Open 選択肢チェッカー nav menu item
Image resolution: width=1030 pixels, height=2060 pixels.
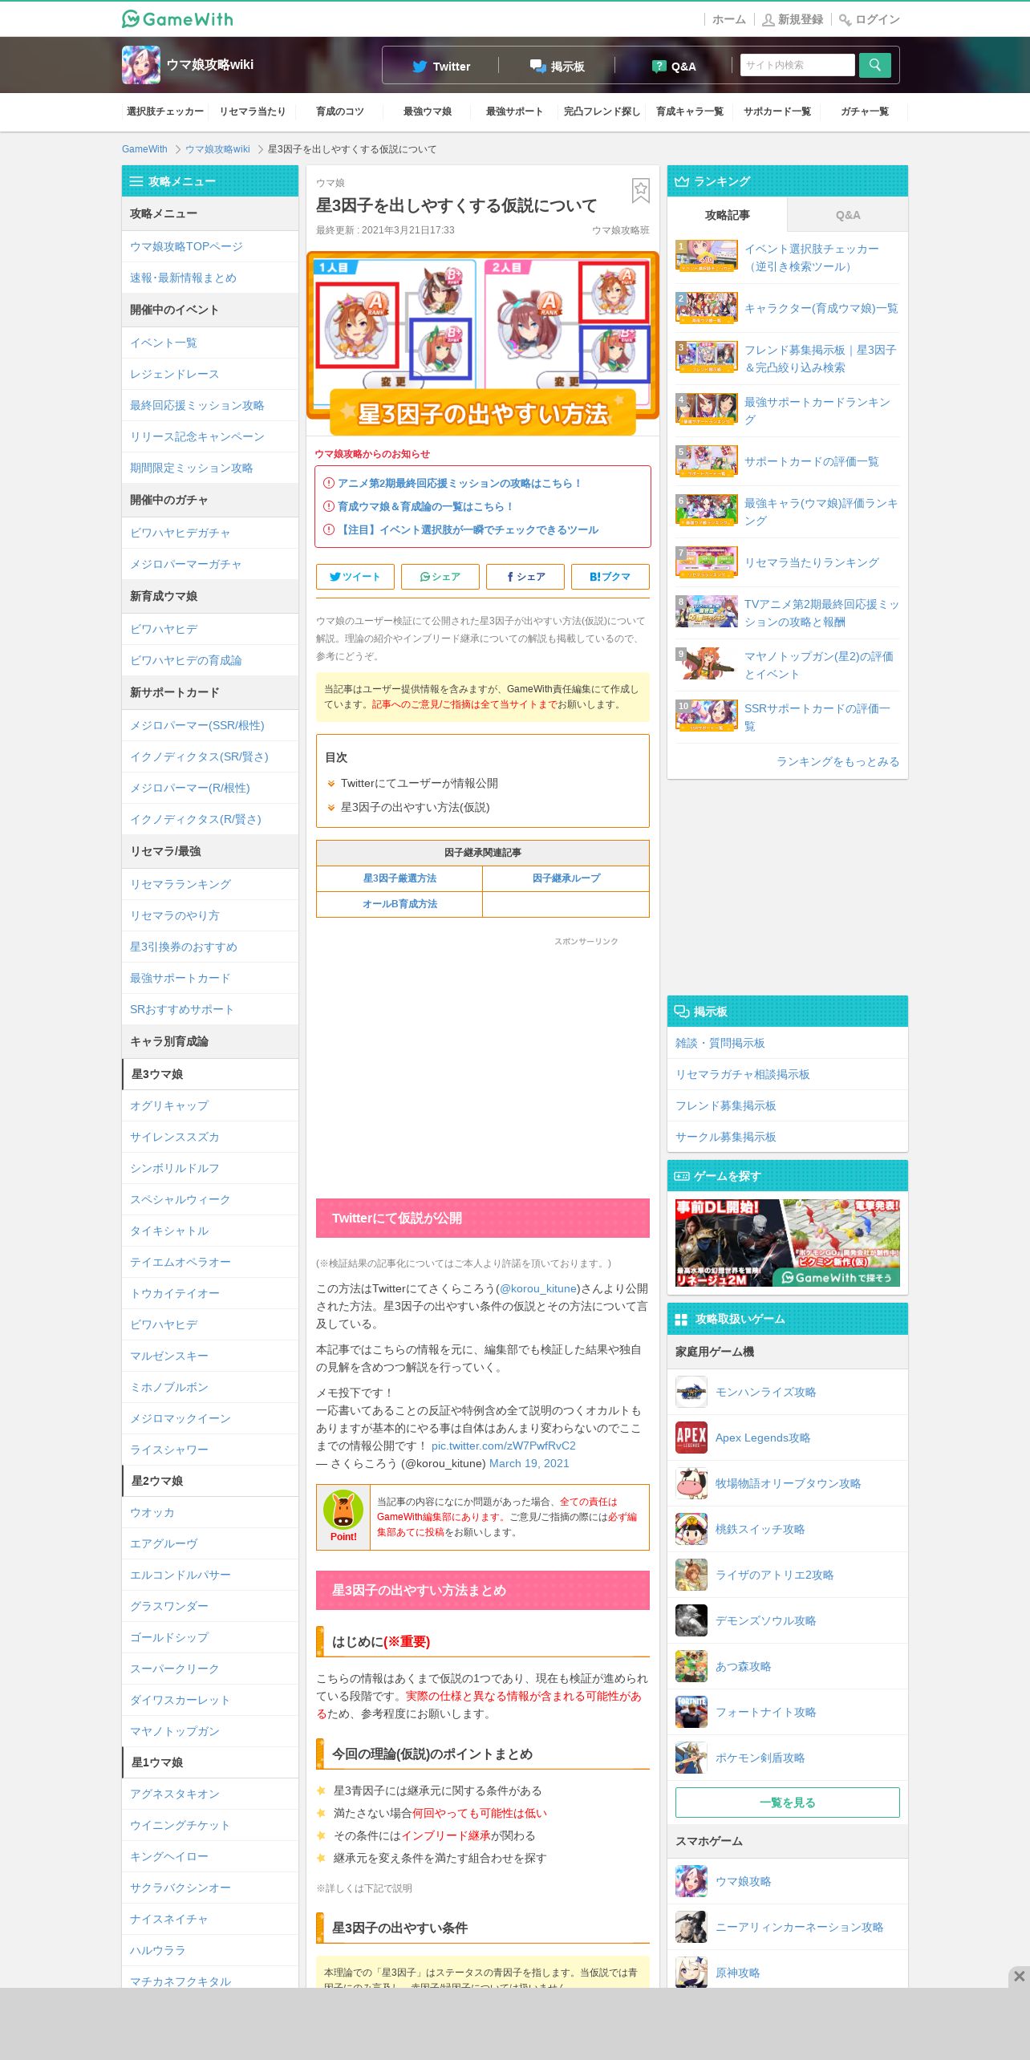pyautogui.click(x=165, y=112)
